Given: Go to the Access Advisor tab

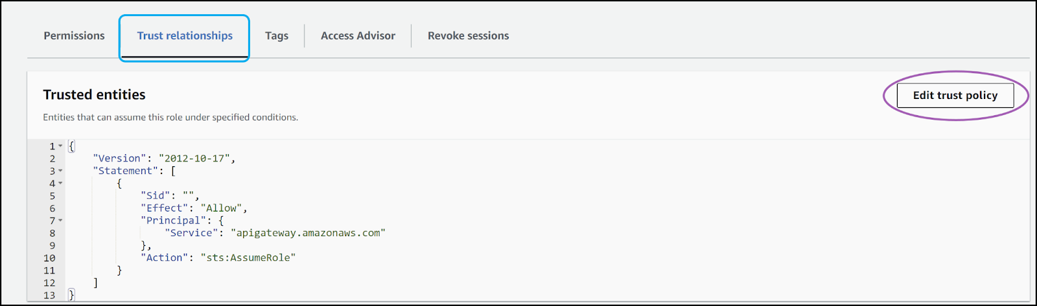Looking at the screenshot, I should tap(358, 36).
